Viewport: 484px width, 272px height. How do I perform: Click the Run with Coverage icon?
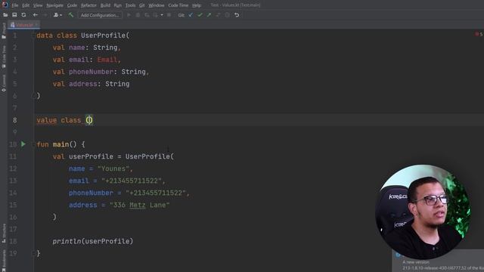[147, 15]
